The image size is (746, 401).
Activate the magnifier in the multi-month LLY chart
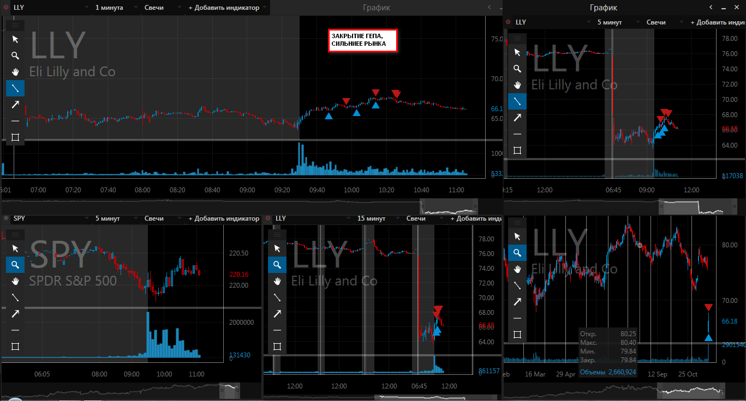pos(517,253)
